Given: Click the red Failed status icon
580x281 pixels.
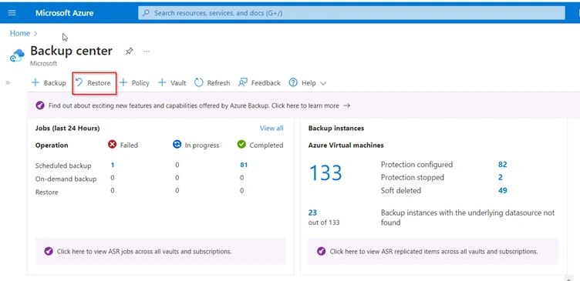Looking at the screenshot, I should click(112, 145).
